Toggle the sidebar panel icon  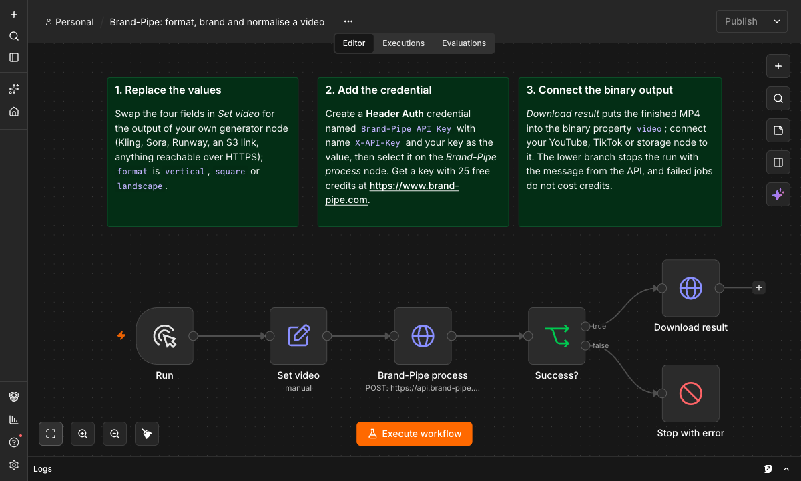click(14, 57)
